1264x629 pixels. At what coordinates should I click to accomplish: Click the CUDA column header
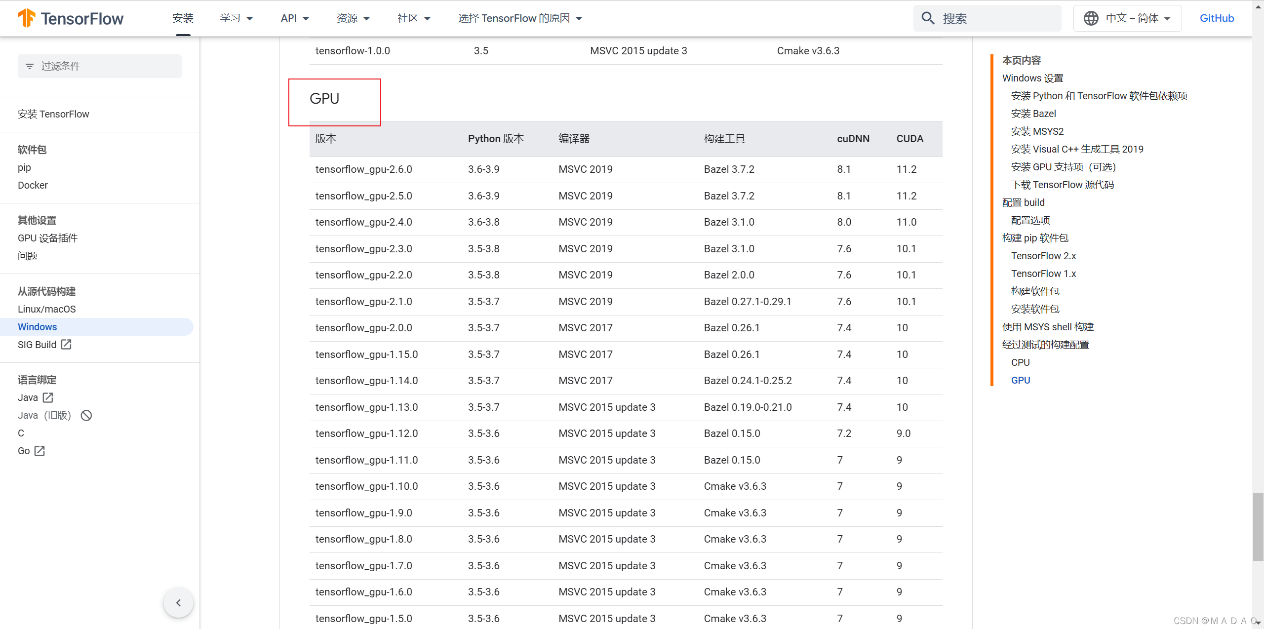click(909, 139)
